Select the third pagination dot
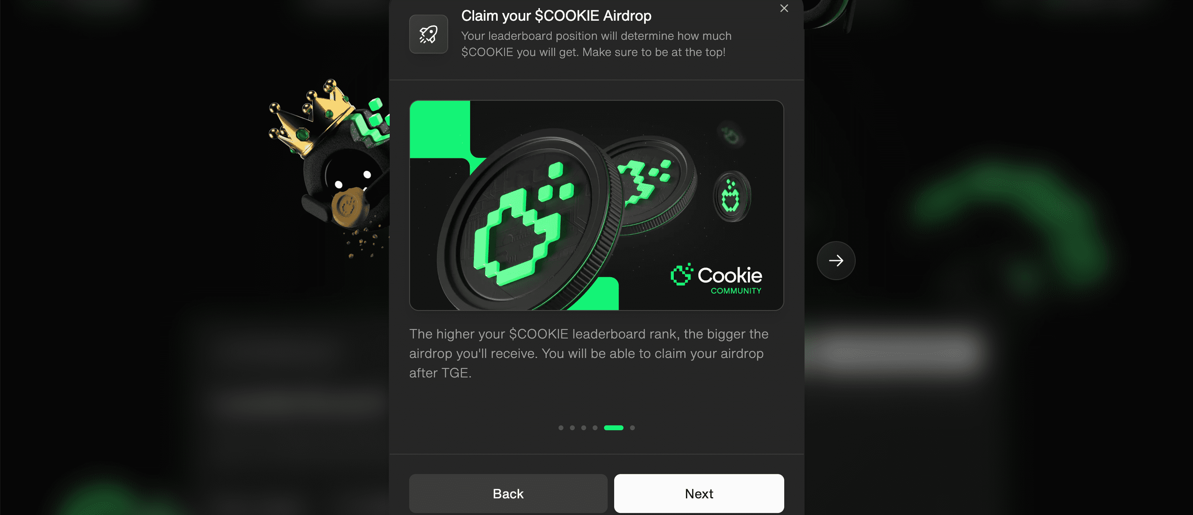Screen dimensions: 1193x515 584,428
